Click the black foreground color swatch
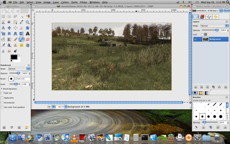 pyautogui.click(x=14, y=57)
